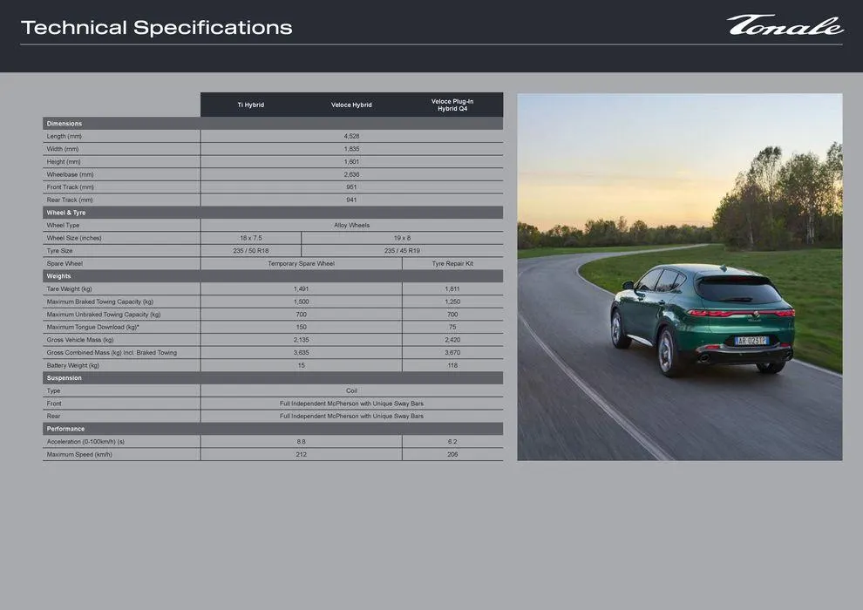Select the 235 / 50 R18 tyre size
Viewport: 863px width, 610px height.
(251, 251)
